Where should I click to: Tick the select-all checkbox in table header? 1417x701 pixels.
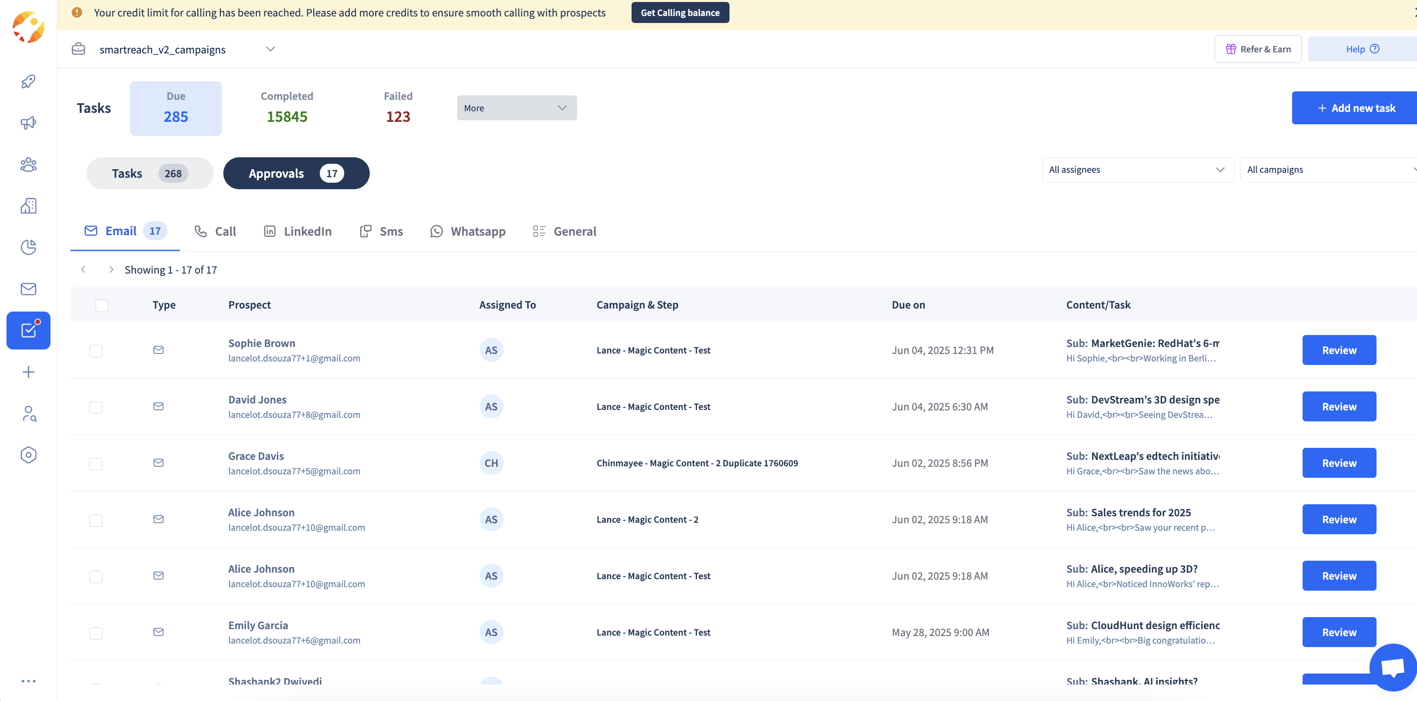pos(102,305)
